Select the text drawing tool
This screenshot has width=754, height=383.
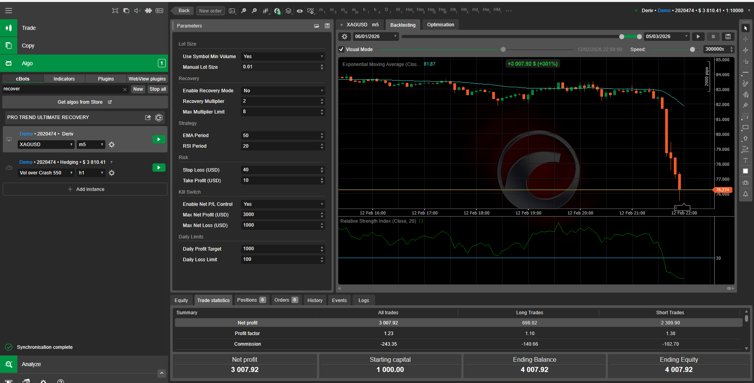(x=745, y=160)
